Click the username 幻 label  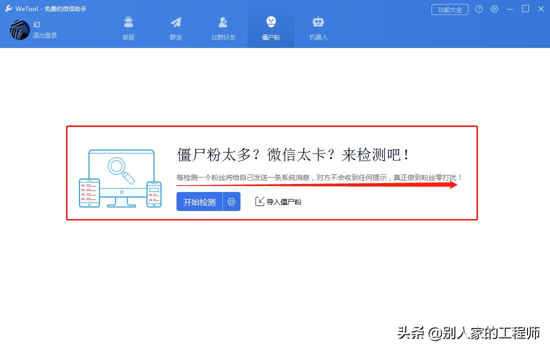click(36, 24)
